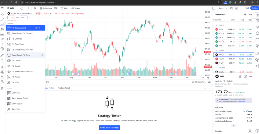Add symbol to the Watchlist with plus
Screen dimensions: 259x134
click(x=245, y=14)
